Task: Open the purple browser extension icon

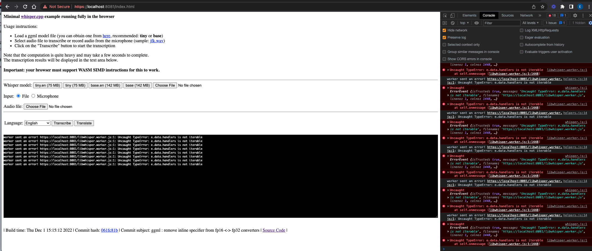Action: click(554, 7)
